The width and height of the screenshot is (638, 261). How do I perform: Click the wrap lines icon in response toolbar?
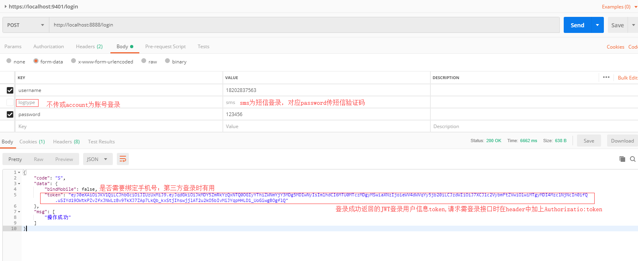click(x=123, y=159)
